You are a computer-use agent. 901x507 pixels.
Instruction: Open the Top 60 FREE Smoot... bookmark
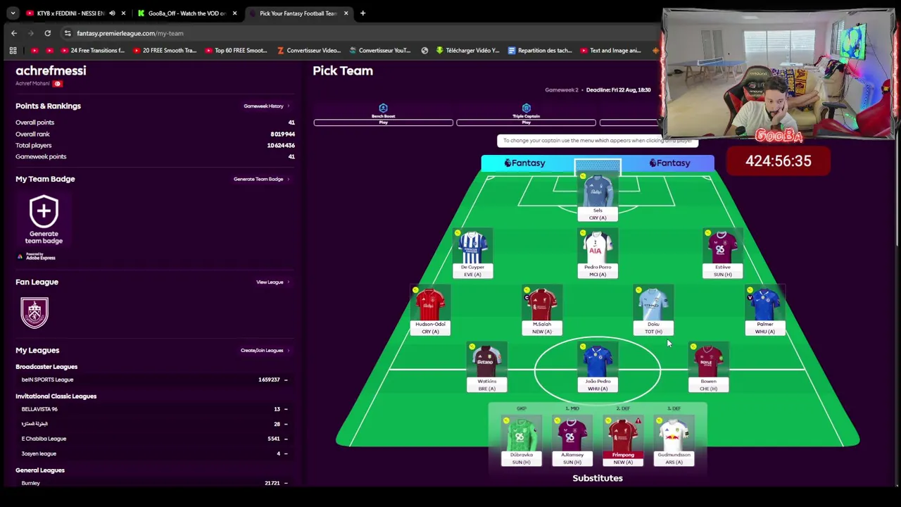point(236,50)
